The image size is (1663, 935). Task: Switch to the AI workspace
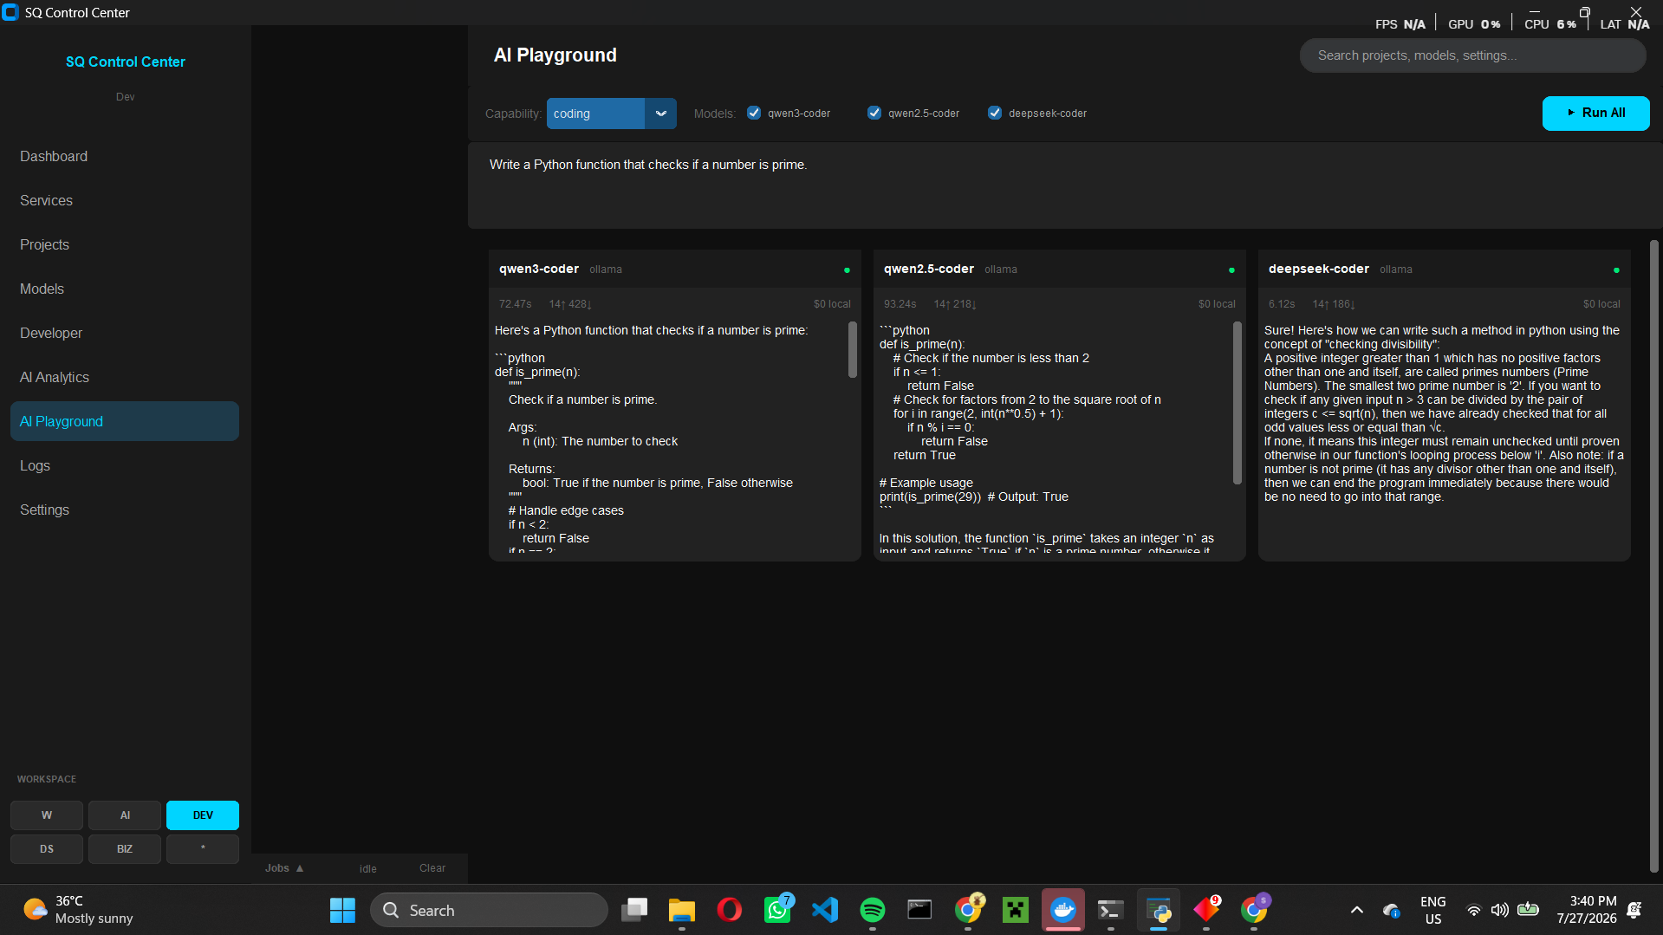(125, 815)
